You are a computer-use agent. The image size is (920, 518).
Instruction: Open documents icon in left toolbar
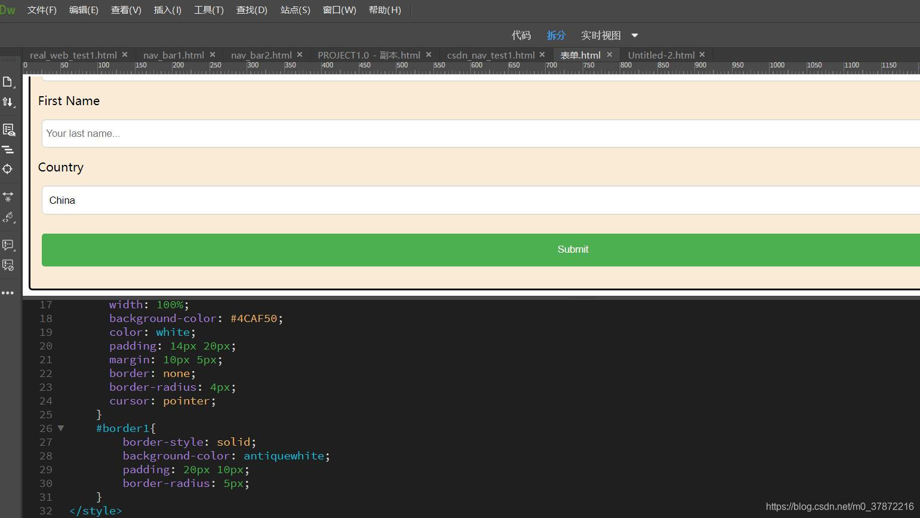[8, 82]
